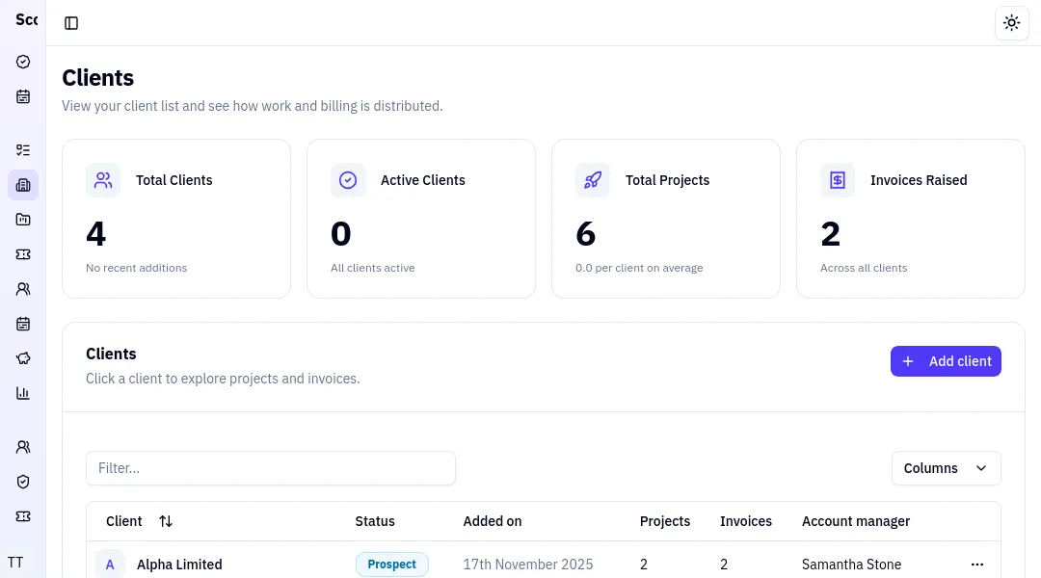Select the projects folder icon in the sidebar

pos(23,219)
